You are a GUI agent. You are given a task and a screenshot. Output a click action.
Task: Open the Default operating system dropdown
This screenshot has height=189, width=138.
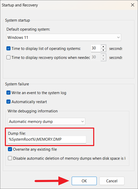click(63, 37)
